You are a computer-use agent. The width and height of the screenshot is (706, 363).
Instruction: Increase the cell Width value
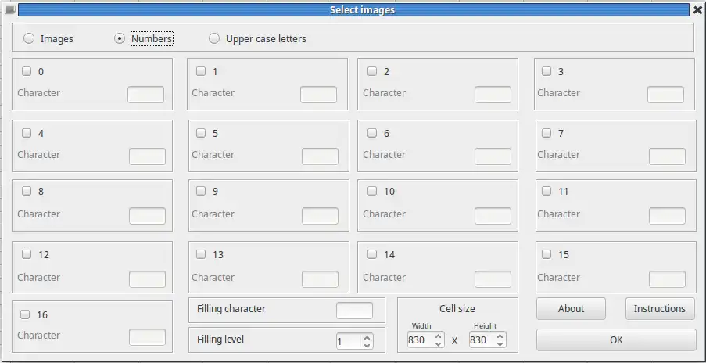439,336
